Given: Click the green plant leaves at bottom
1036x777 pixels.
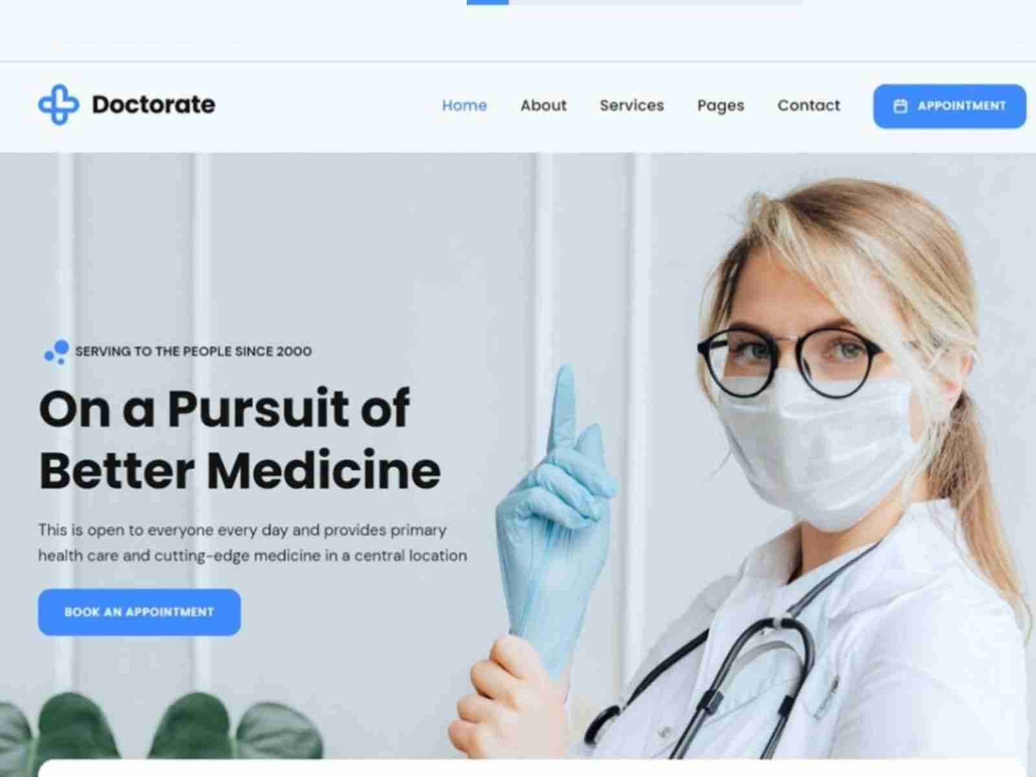Looking at the screenshot, I should coord(162,726).
